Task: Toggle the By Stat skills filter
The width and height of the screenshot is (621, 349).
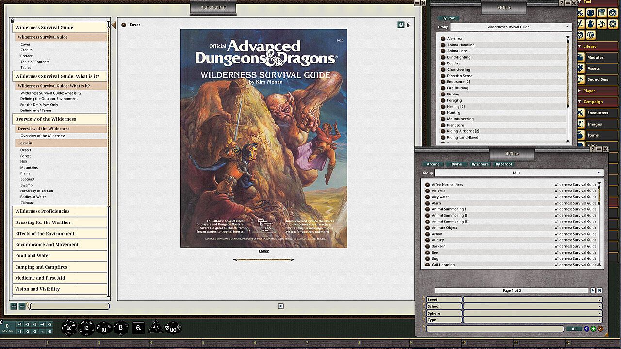Action: click(448, 18)
